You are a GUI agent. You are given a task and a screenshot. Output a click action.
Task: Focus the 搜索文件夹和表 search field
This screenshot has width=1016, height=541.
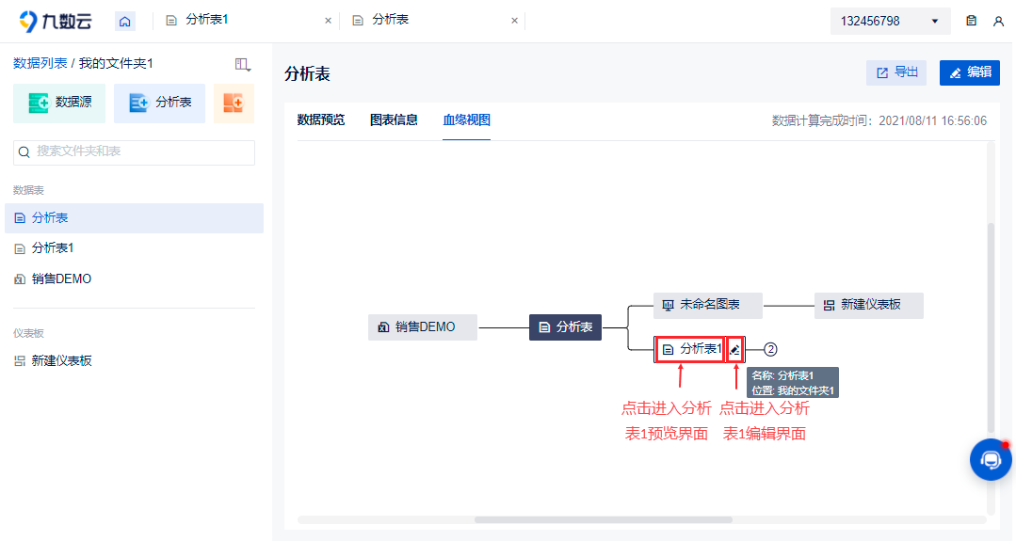click(x=134, y=152)
